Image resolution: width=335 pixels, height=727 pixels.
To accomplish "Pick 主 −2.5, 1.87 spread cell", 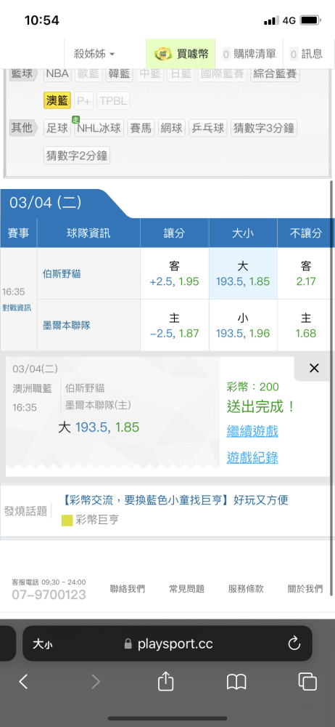I will [x=175, y=325].
